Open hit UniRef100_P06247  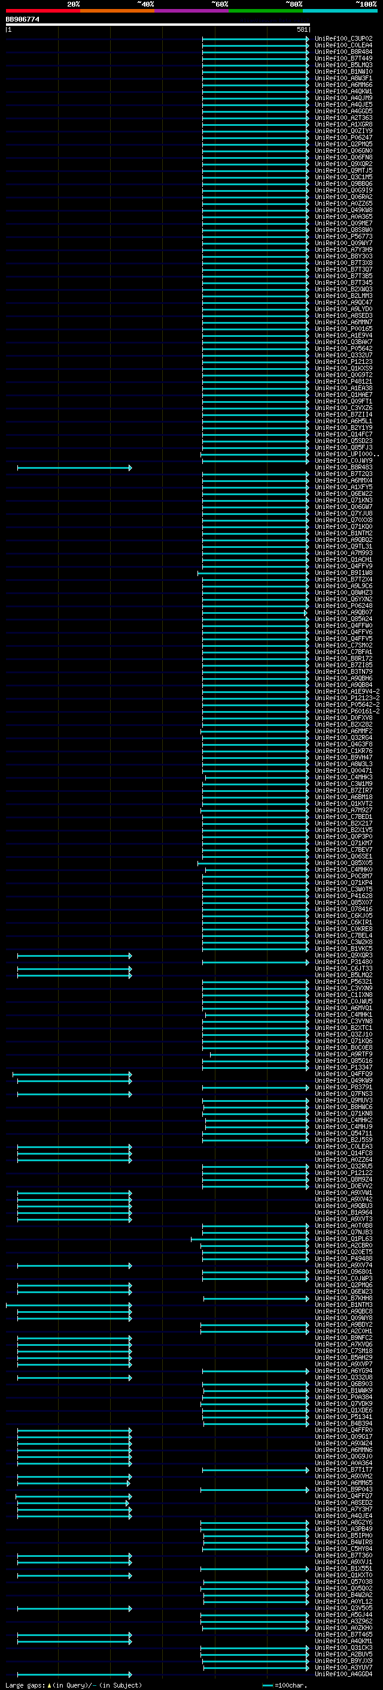[343, 138]
